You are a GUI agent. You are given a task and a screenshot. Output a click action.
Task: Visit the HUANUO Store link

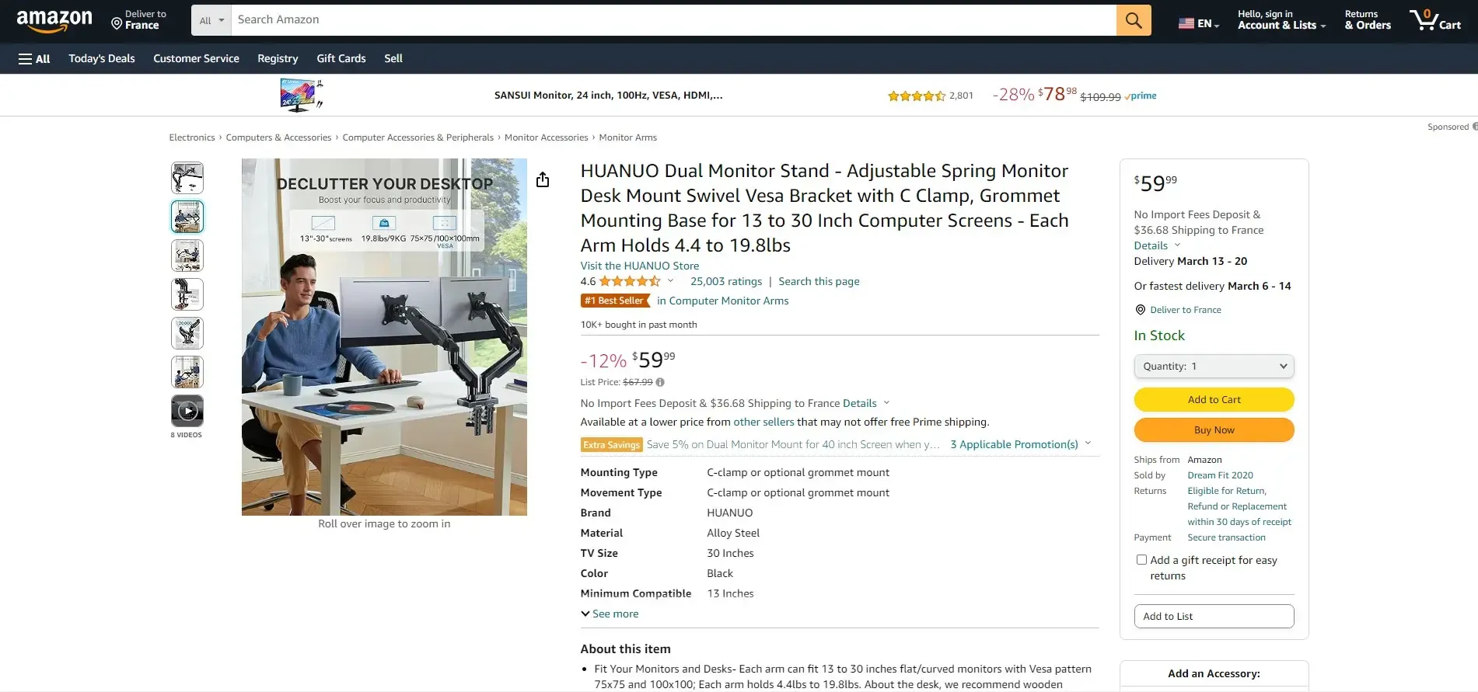click(x=640, y=266)
